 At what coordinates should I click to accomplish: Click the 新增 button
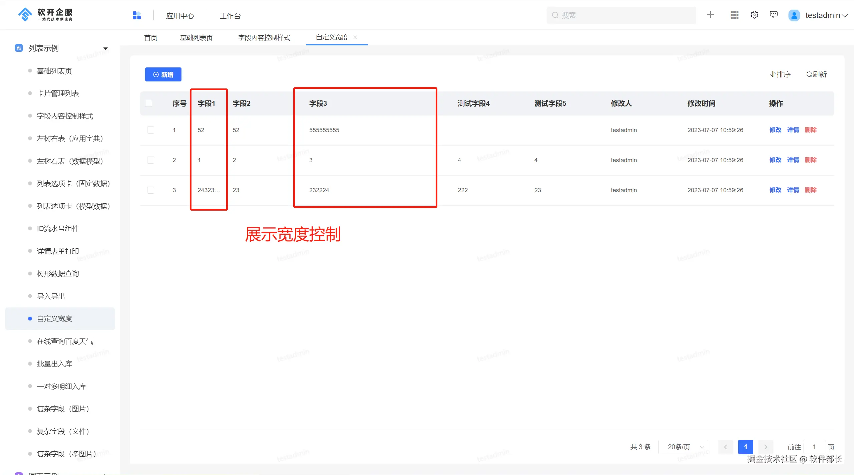(x=163, y=74)
